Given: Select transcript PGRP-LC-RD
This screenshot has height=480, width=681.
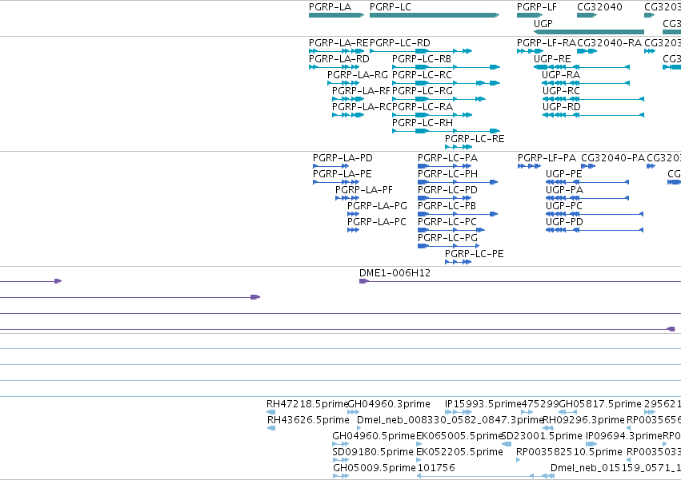Looking at the screenshot, I should tap(421, 51).
